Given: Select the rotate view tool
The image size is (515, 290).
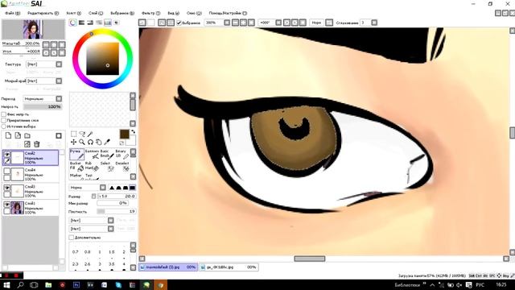Looking at the screenshot, I should tap(90, 142).
